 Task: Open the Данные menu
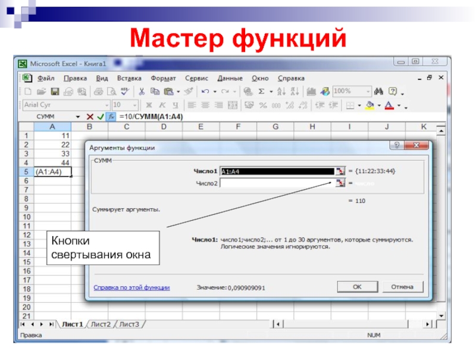point(230,79)
